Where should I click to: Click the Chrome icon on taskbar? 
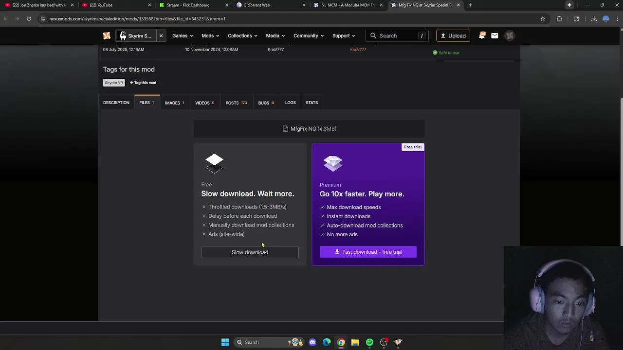coord(341,342)
